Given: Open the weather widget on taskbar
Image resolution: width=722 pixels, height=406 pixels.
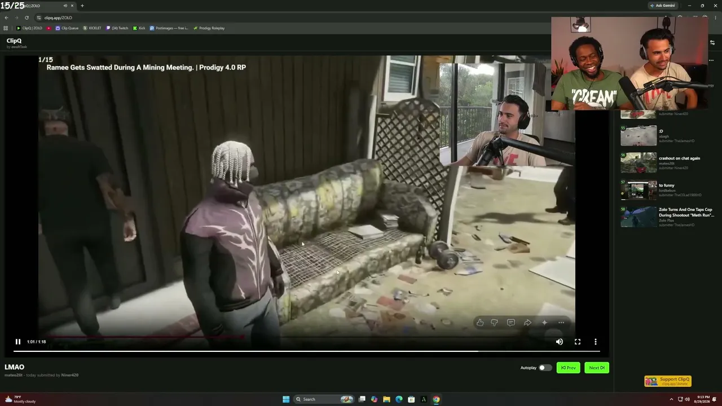Looking at the screenshot, I should pos(20,399).
